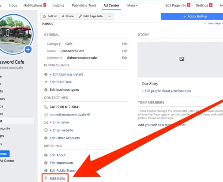Click Edit Public Transit link

(x=63, y=170)
